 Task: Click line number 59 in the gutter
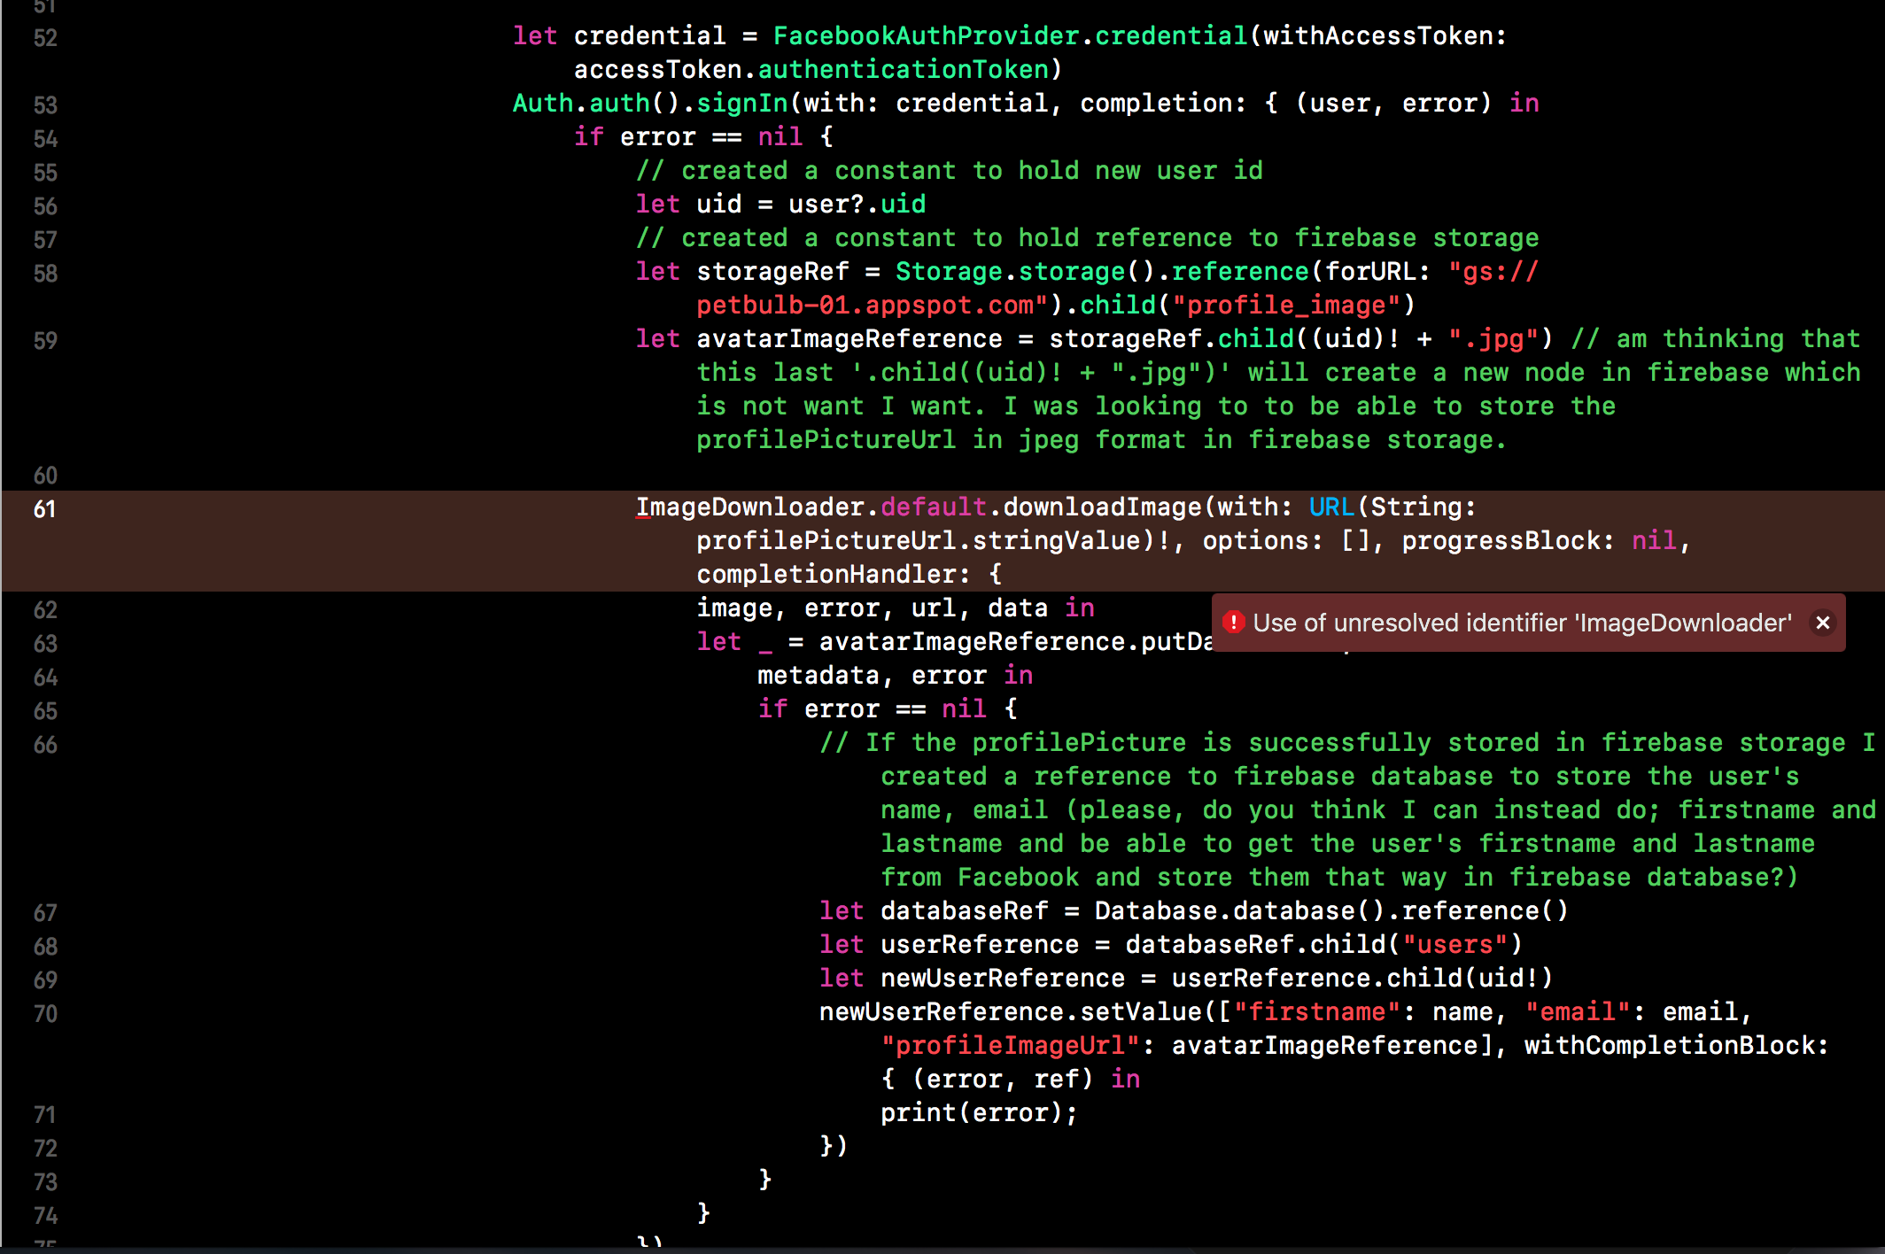click(45, 341)
